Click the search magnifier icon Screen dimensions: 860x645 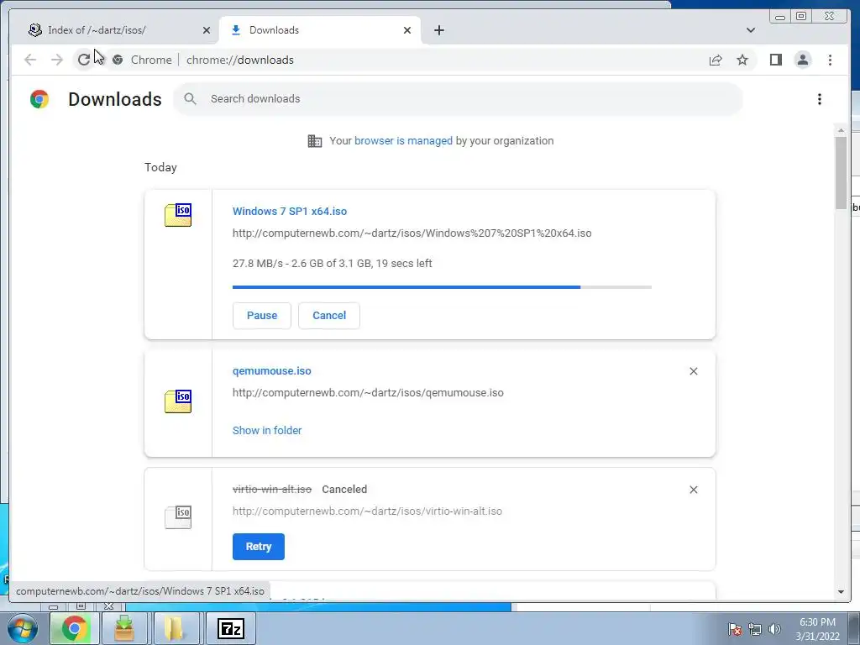(191, 99)
